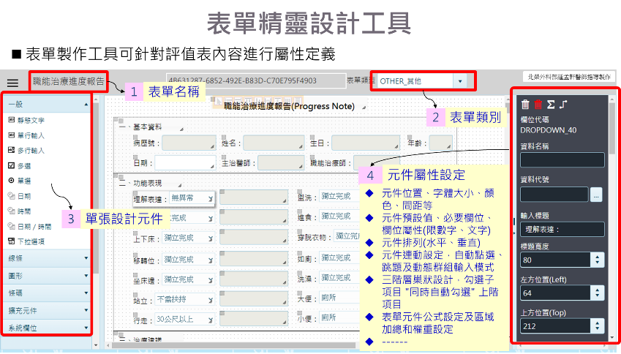The width and height of the screenshot is (621, 354).
Task: Adjust the 上方位置(Top) stepper arrows
Action: [598, 326]
